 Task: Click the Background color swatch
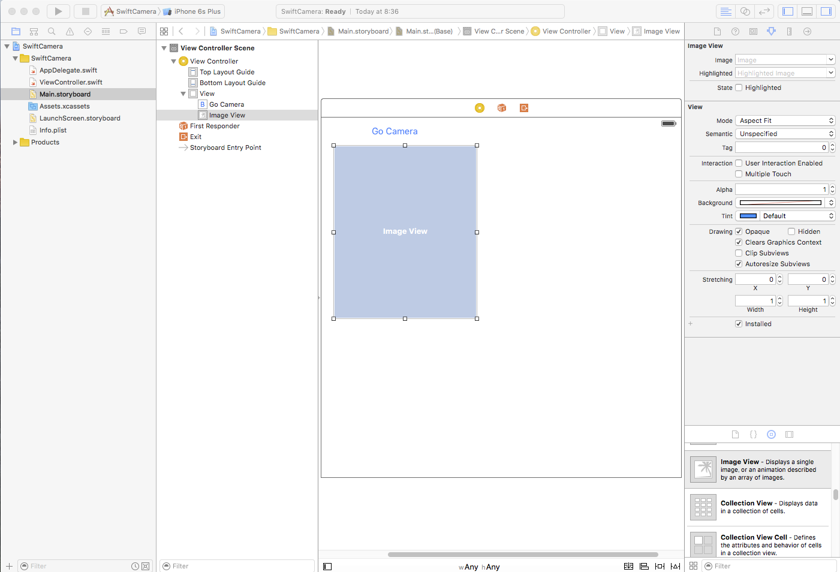pos(780,203)
